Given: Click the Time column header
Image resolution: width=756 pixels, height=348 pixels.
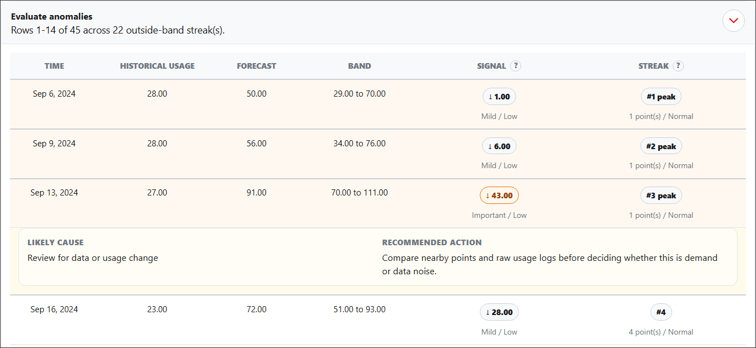Looking at the screenshot, I should [x=54, y=66].
